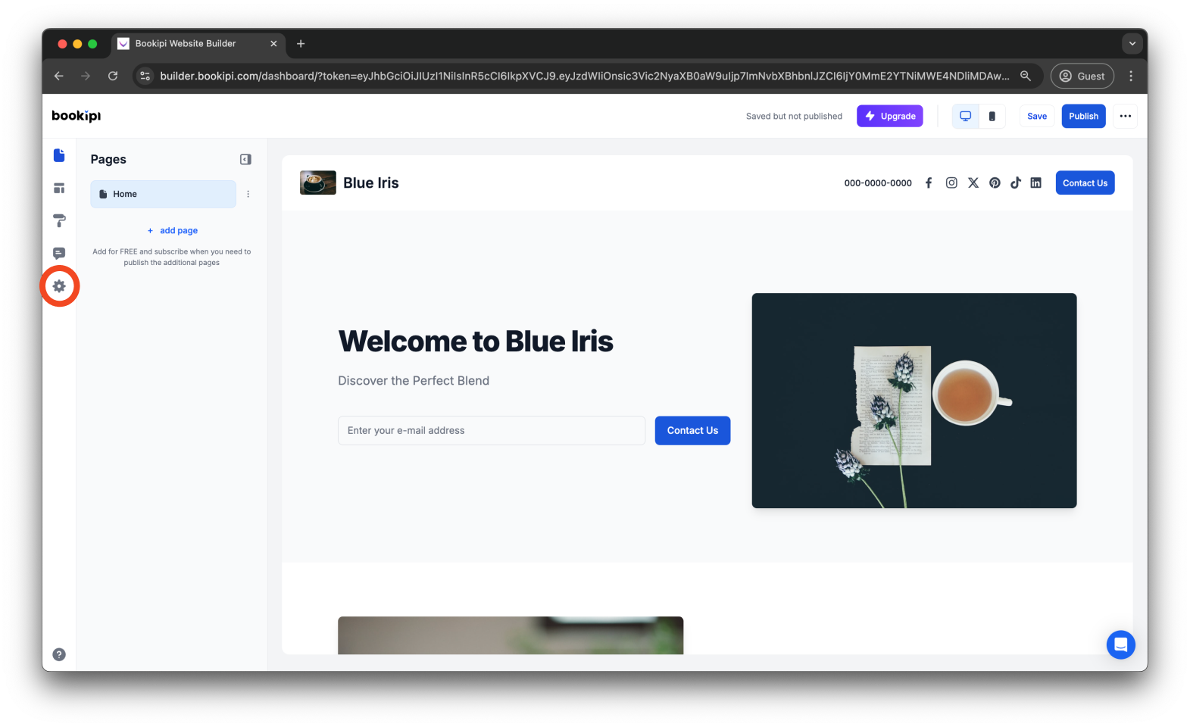1190x727 pixels.
Task: Open Chrome's three-dot menu
Action: coord(1131,76)
